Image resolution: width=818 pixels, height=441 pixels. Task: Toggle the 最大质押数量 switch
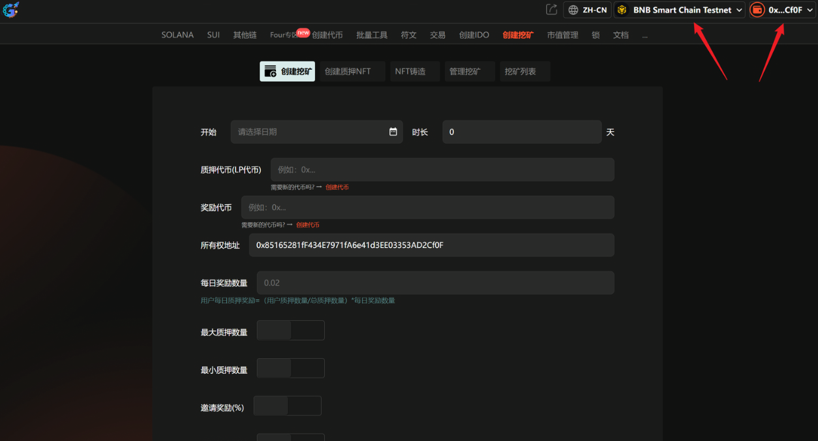click(290, 331)
